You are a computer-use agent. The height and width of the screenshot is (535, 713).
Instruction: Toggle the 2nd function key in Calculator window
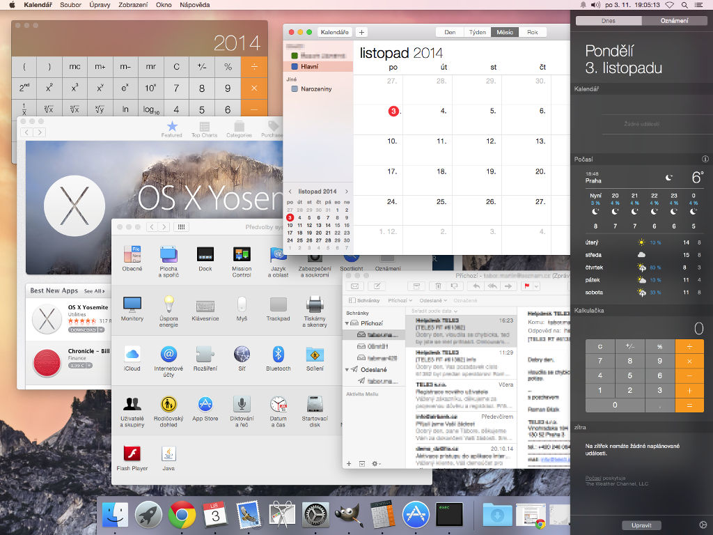point(24,88)
